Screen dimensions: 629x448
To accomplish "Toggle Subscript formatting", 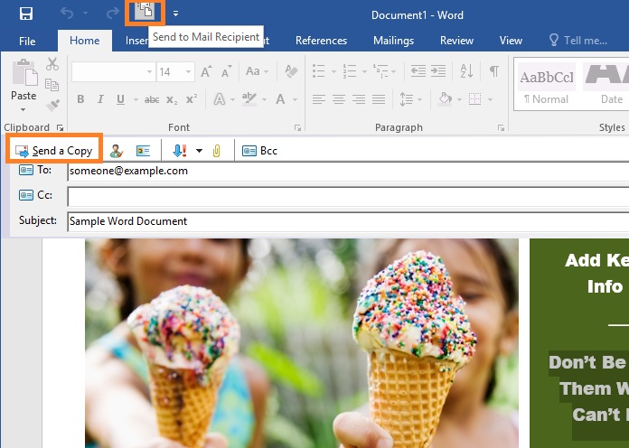I will tap(172, 99).
